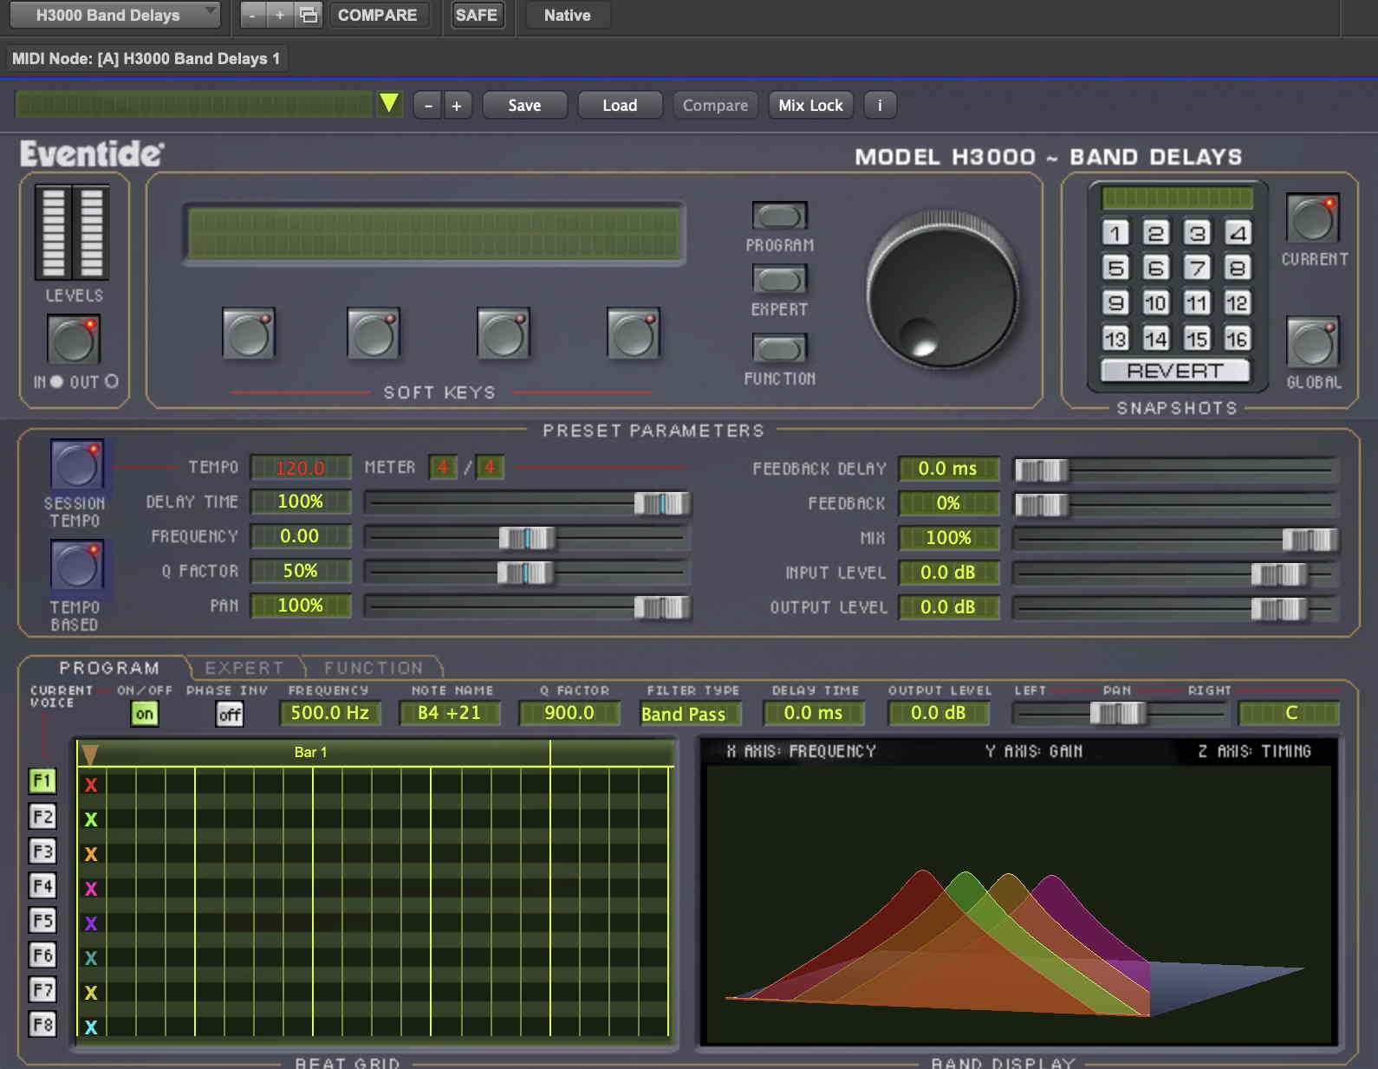Click the REVERT snapshot button
Screen dimensions: 1378x1069
pos(1175,371)
